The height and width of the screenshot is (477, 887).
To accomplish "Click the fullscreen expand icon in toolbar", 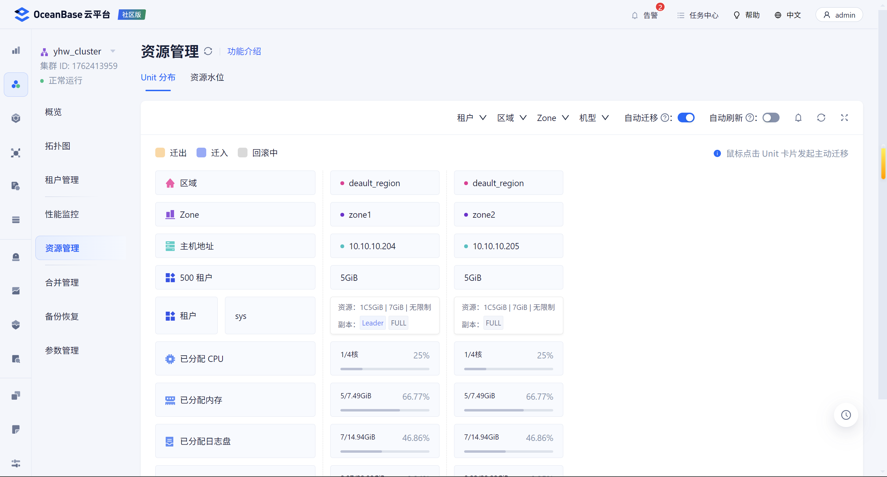I will [x=844, y=118].
